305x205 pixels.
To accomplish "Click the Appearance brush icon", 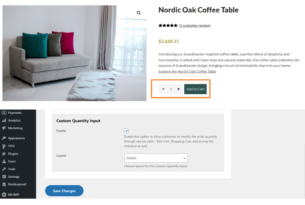I will click(4, 138).
